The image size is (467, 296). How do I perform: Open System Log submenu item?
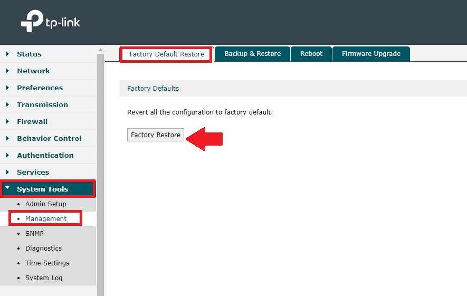click(44, 278)
